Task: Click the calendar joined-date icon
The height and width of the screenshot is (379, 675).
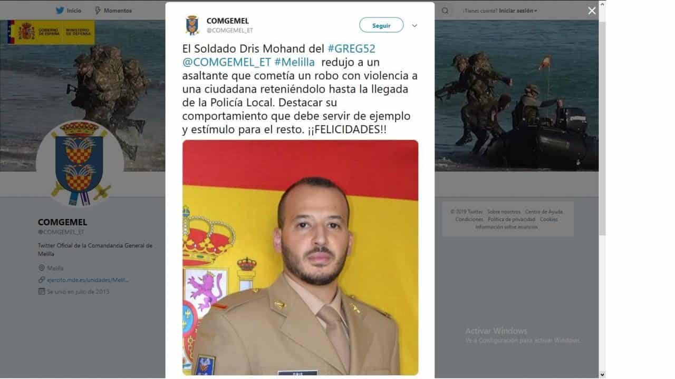Action: coord(42,291)
